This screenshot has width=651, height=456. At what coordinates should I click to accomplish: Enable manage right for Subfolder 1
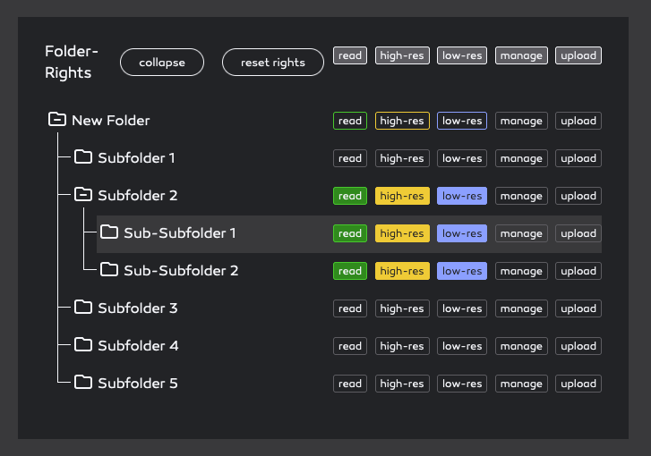(x=521, y=158)
